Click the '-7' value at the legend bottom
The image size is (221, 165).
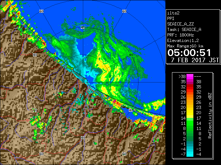(x=183, y=154)
